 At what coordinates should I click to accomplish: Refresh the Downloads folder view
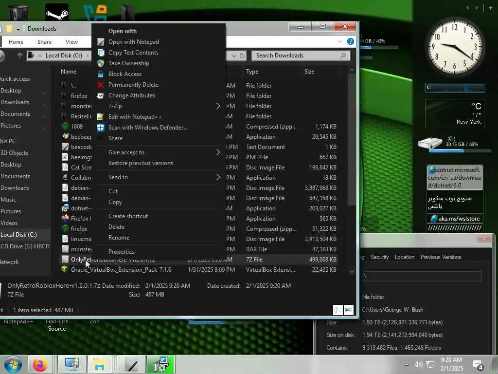[242, 56]
